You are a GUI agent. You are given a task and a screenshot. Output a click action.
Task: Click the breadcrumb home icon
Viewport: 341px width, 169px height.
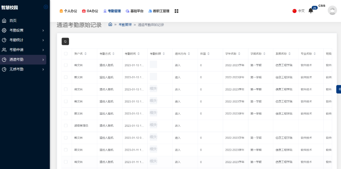(x=110, y=24)
